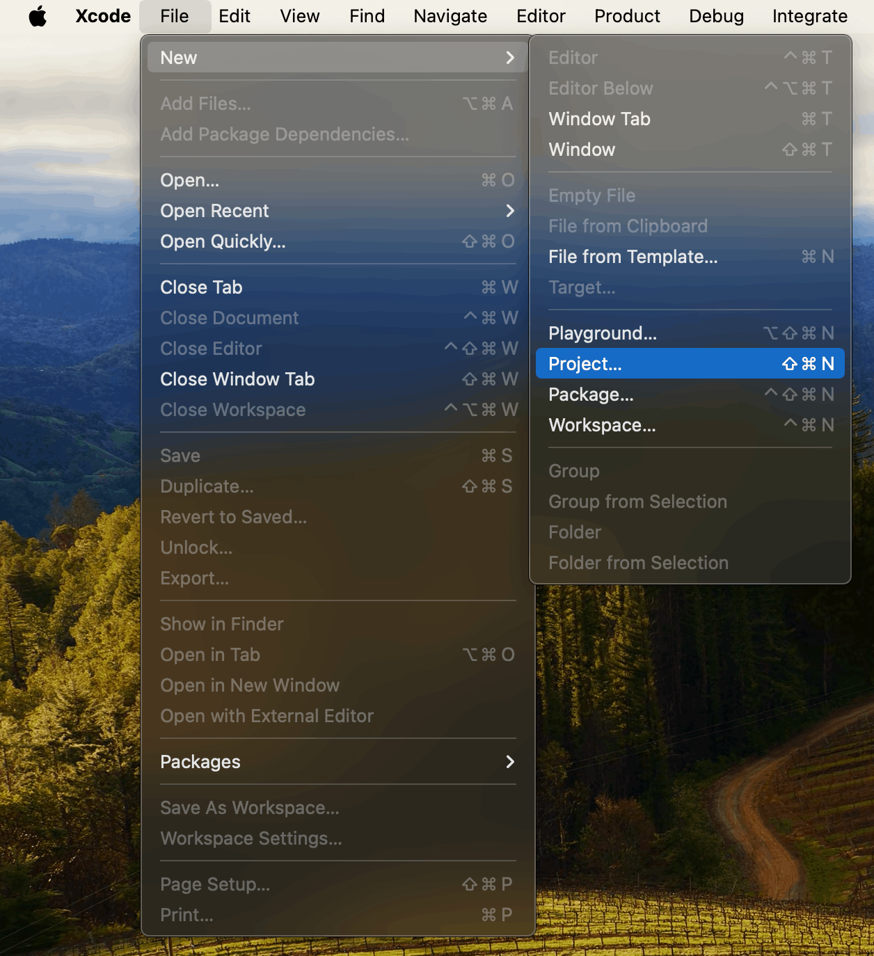874x956 pixels.
Task: Open the Xcode application menu
Action: click(x=103, y=16)
